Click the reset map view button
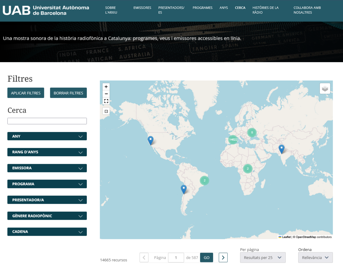The height and width of the screenshot is (272, 343). point(106,111)
